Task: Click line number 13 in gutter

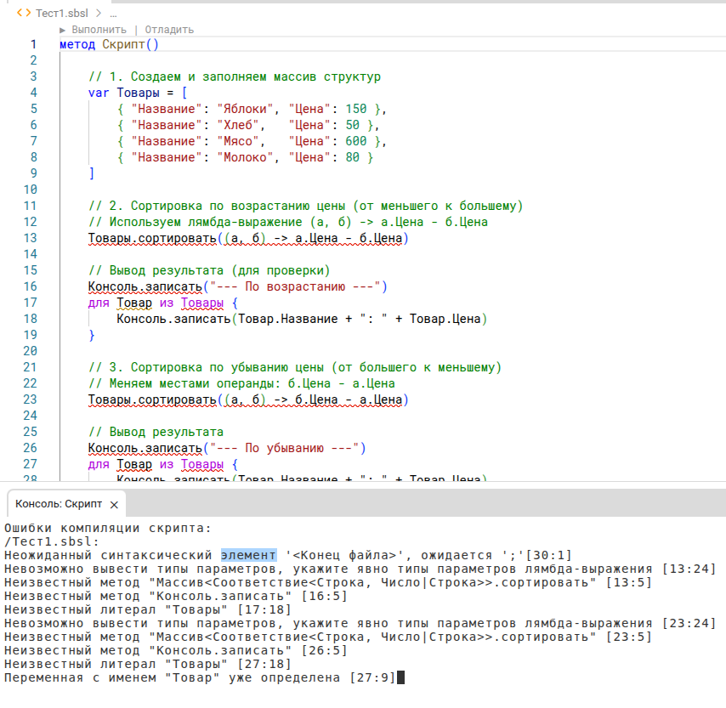Action: [x=30, y=238]
